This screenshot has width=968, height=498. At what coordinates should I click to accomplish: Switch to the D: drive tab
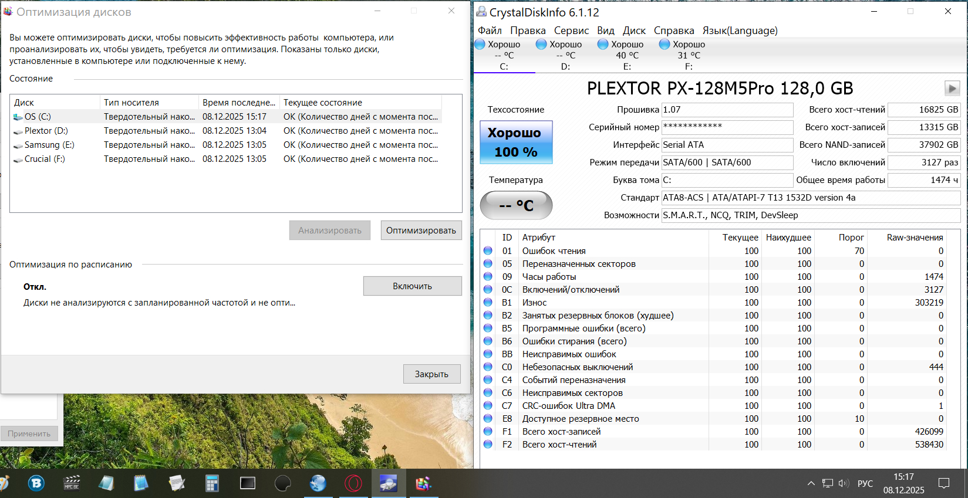[x=566, y=55]
